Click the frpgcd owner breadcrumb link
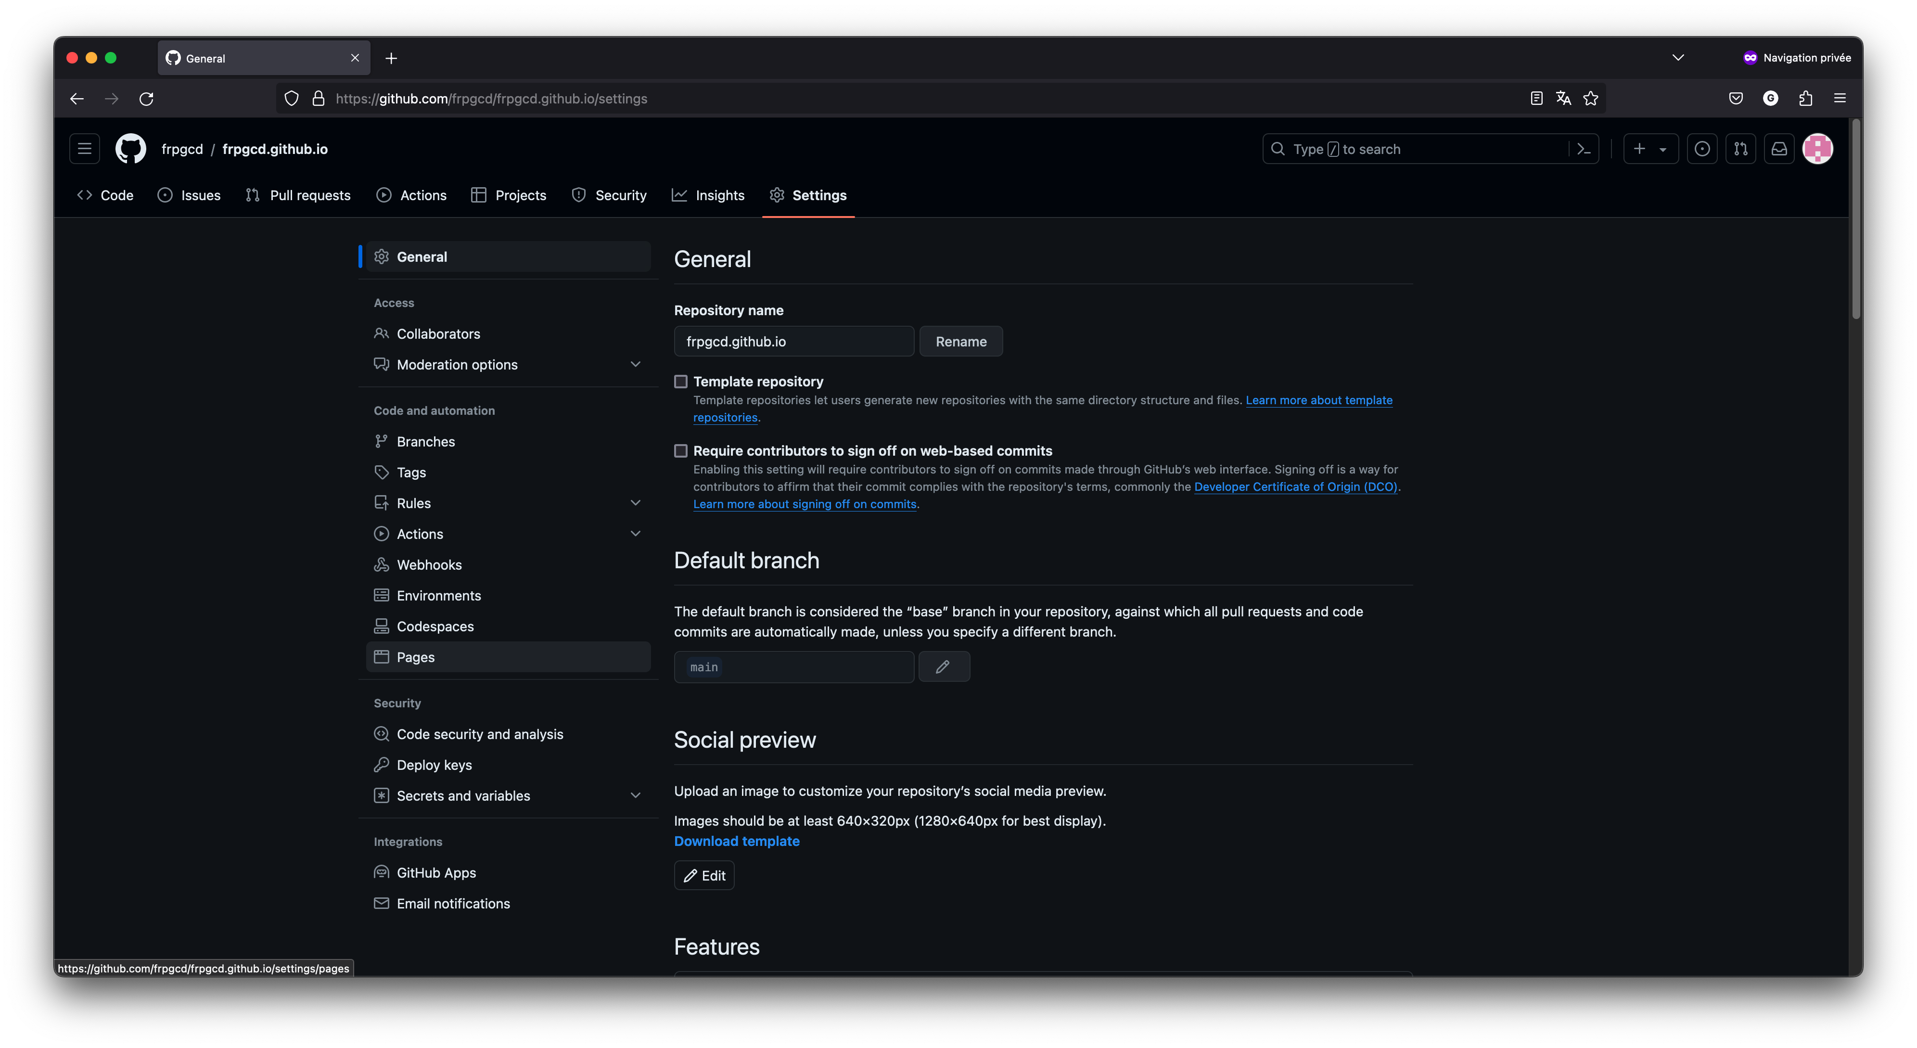 click(182, 149)
